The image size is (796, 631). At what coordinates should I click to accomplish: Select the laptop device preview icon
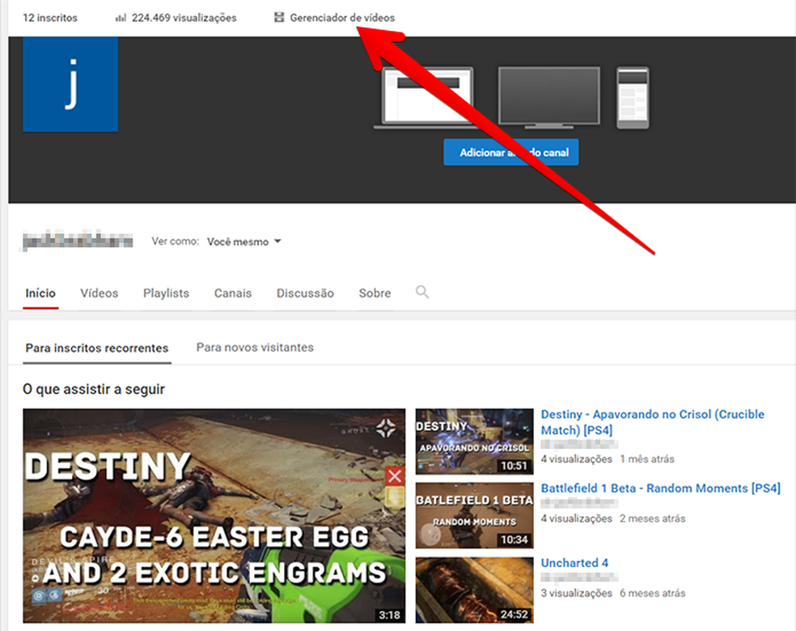pos(426,97)
